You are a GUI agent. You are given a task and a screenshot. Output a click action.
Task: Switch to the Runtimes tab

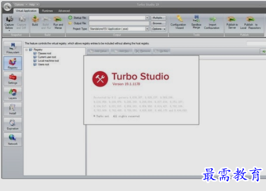pos(47,11)
